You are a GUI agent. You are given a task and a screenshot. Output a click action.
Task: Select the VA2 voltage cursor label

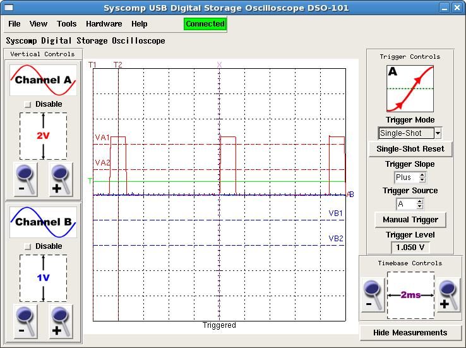102,162
